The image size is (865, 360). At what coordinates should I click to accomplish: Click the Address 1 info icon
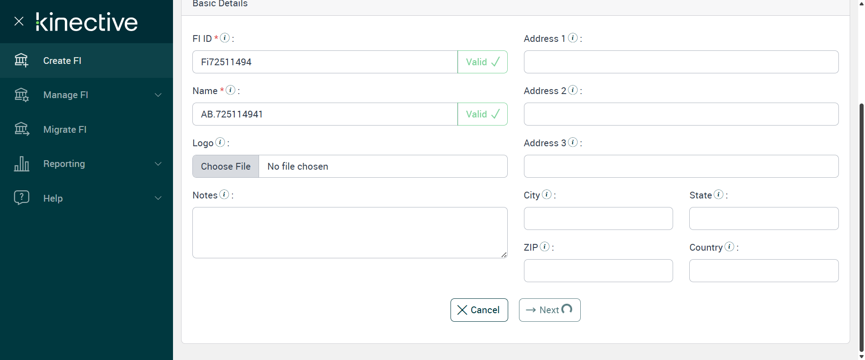573,38
